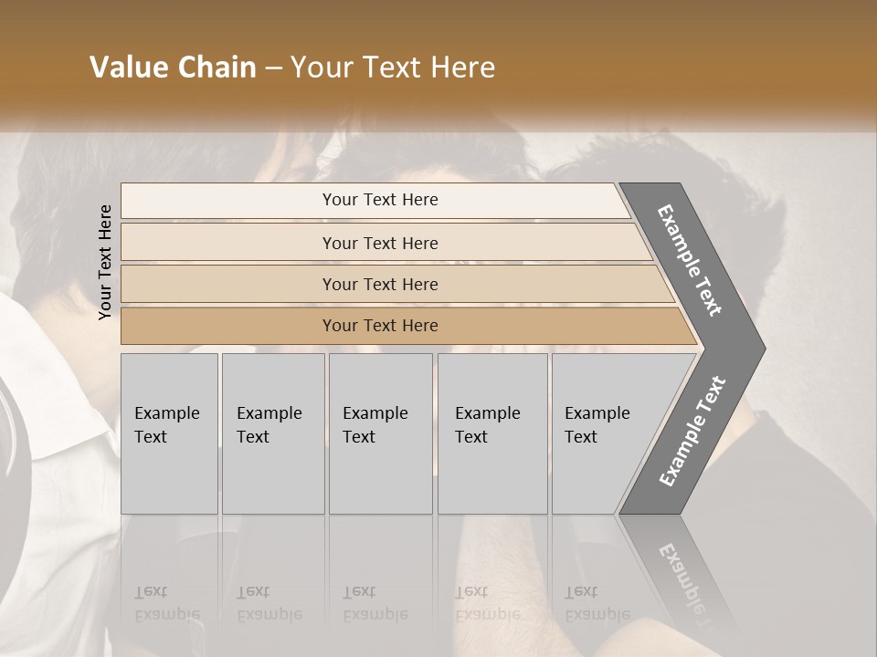Screen dimensions: 877x657
Task: Select the second gray "Example Text" box
Action: coord(273,433)
